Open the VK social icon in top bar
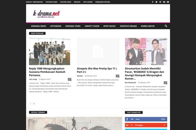196x130 pixels. coord(164,2)
